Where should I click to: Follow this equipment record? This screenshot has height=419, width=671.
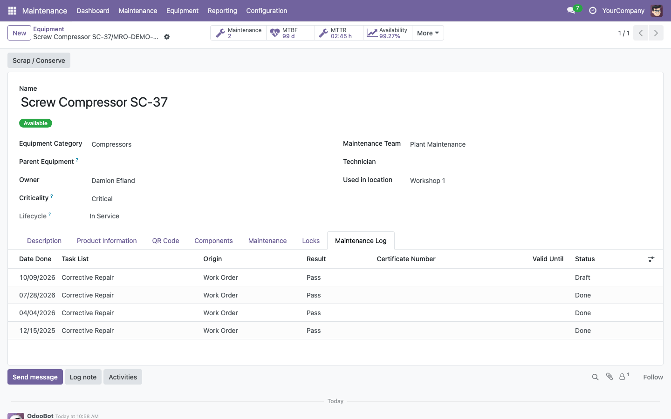[x=653, y=377]
